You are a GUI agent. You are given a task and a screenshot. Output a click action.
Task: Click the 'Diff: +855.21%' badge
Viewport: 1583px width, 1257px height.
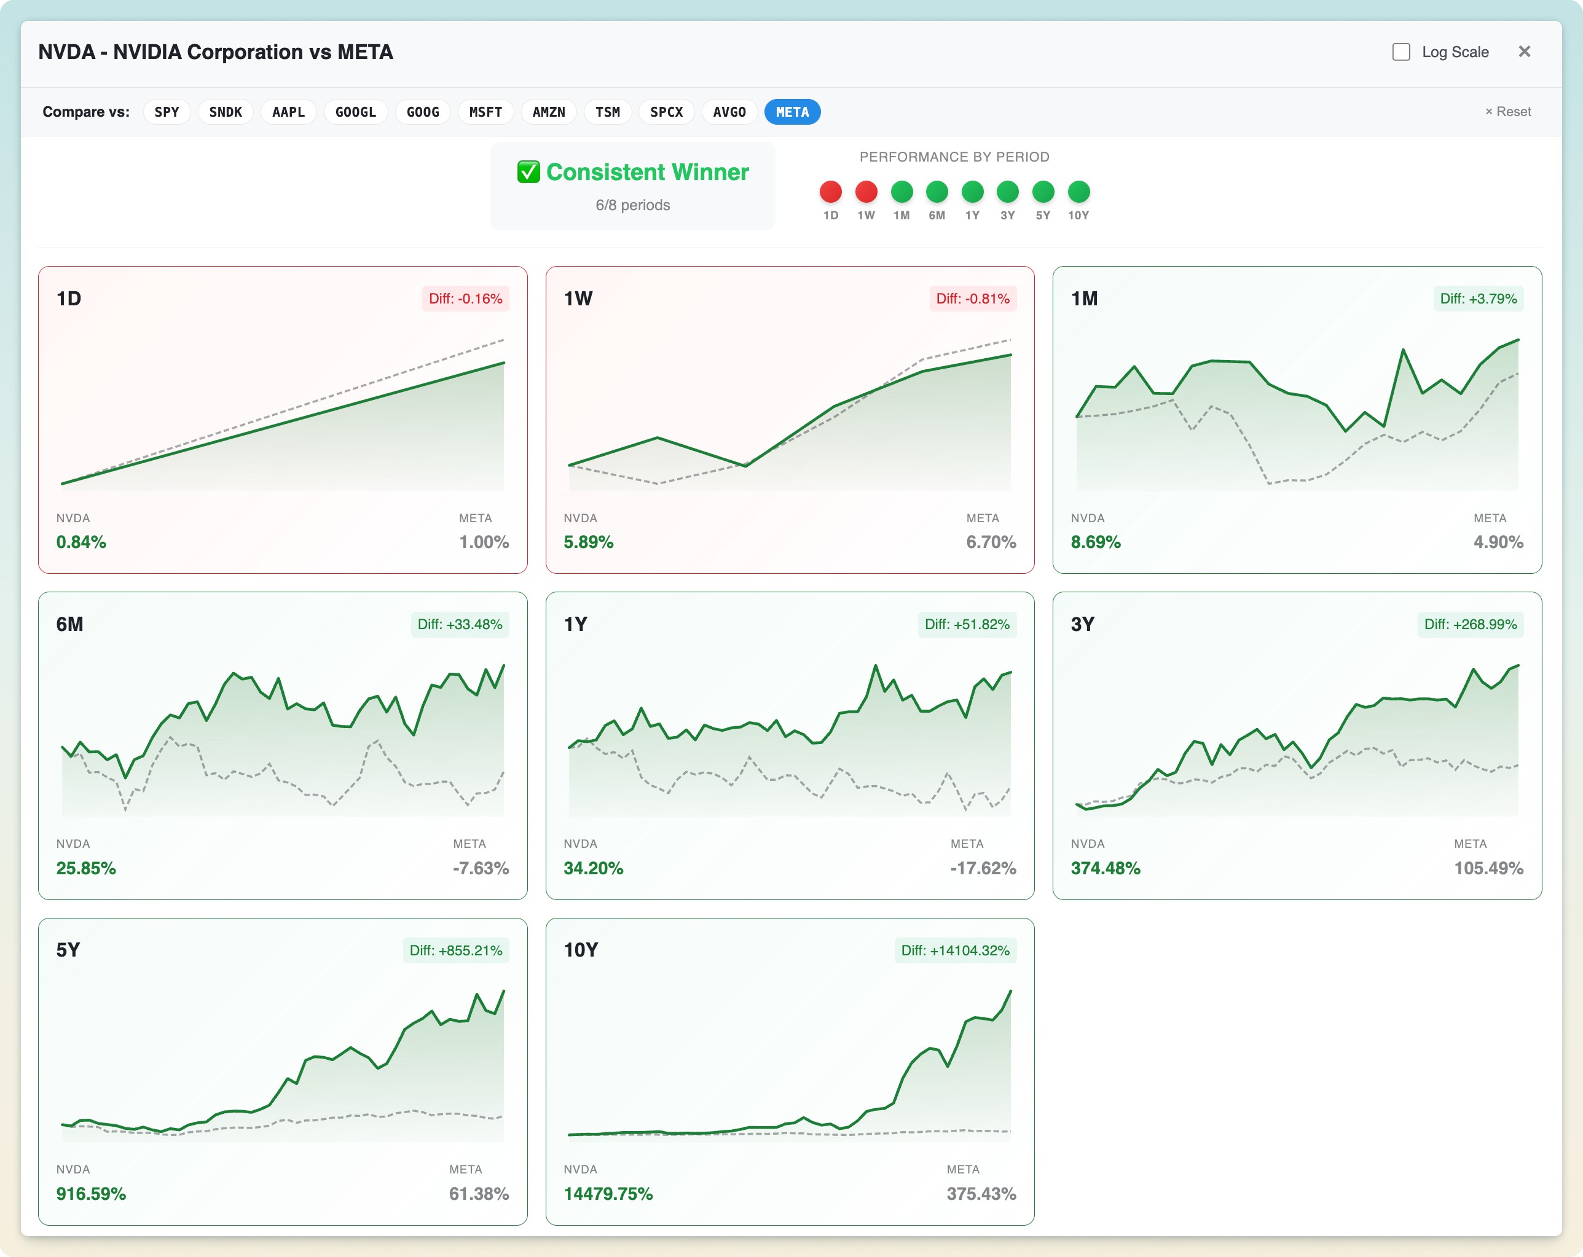coord(456,950)
